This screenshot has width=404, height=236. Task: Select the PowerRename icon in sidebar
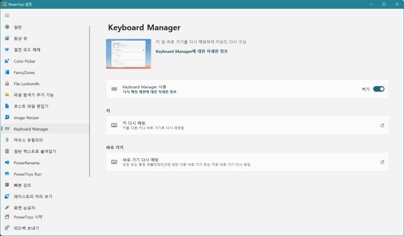coord(7,163)
